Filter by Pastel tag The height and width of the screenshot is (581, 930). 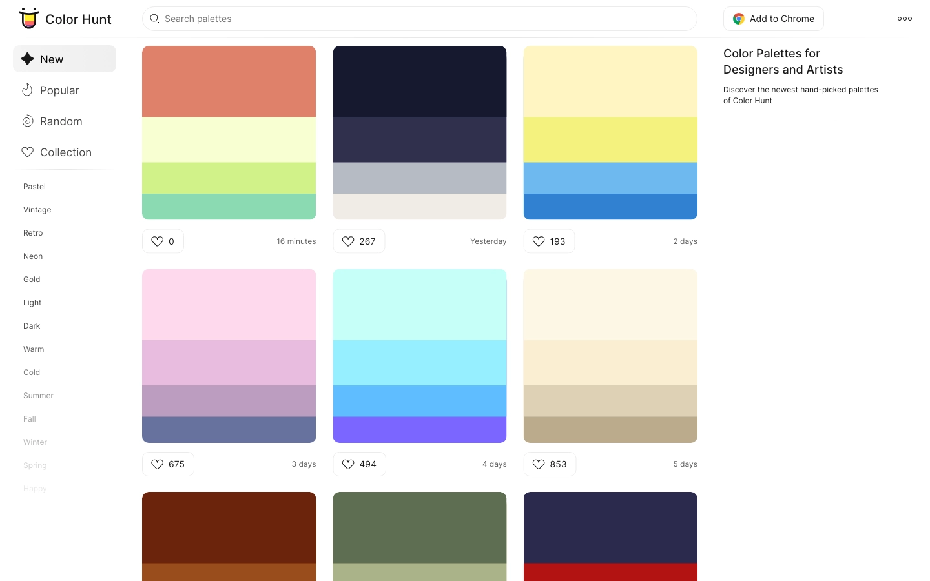(x=34, y=187)
